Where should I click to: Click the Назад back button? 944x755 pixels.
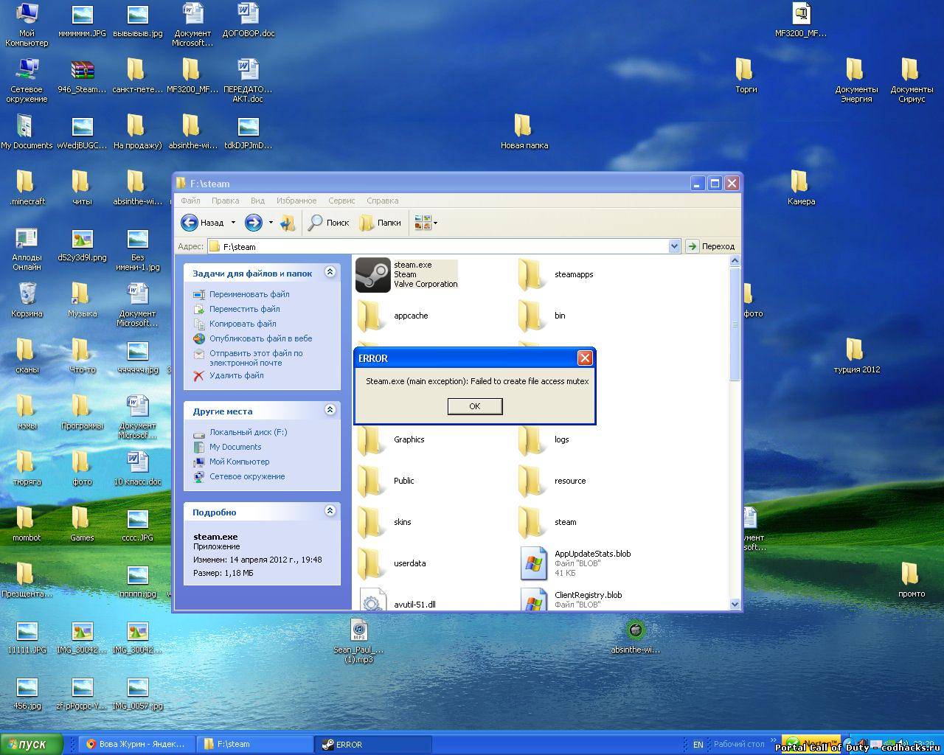pyautogui.click(x=202, y=223)
